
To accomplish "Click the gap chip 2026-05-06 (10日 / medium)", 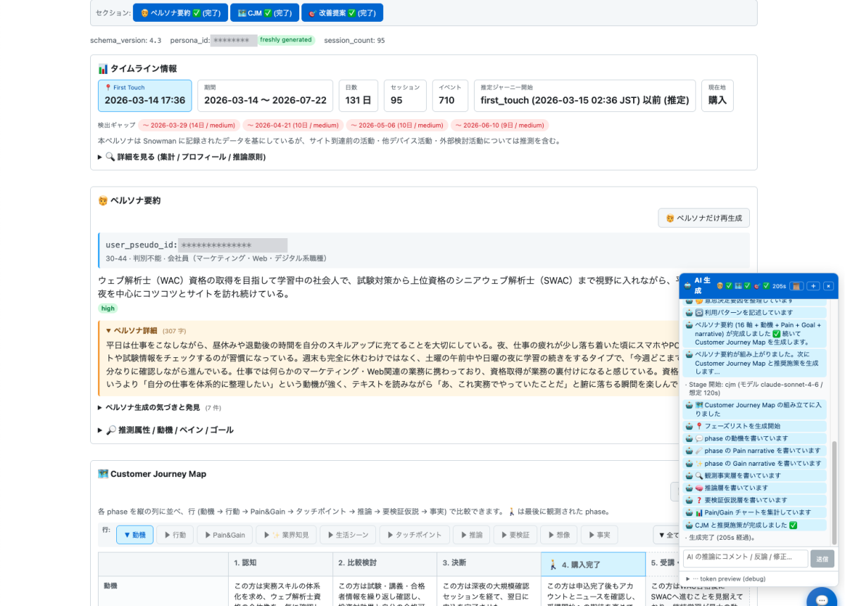I will pos(396,125).
